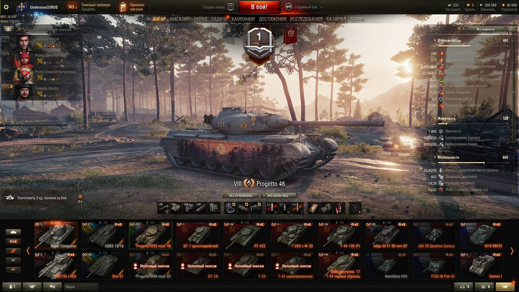The height and width of the screenshot is (292, 519).
Task: Select the repair kit consumable slot
Action: point(327,208)
